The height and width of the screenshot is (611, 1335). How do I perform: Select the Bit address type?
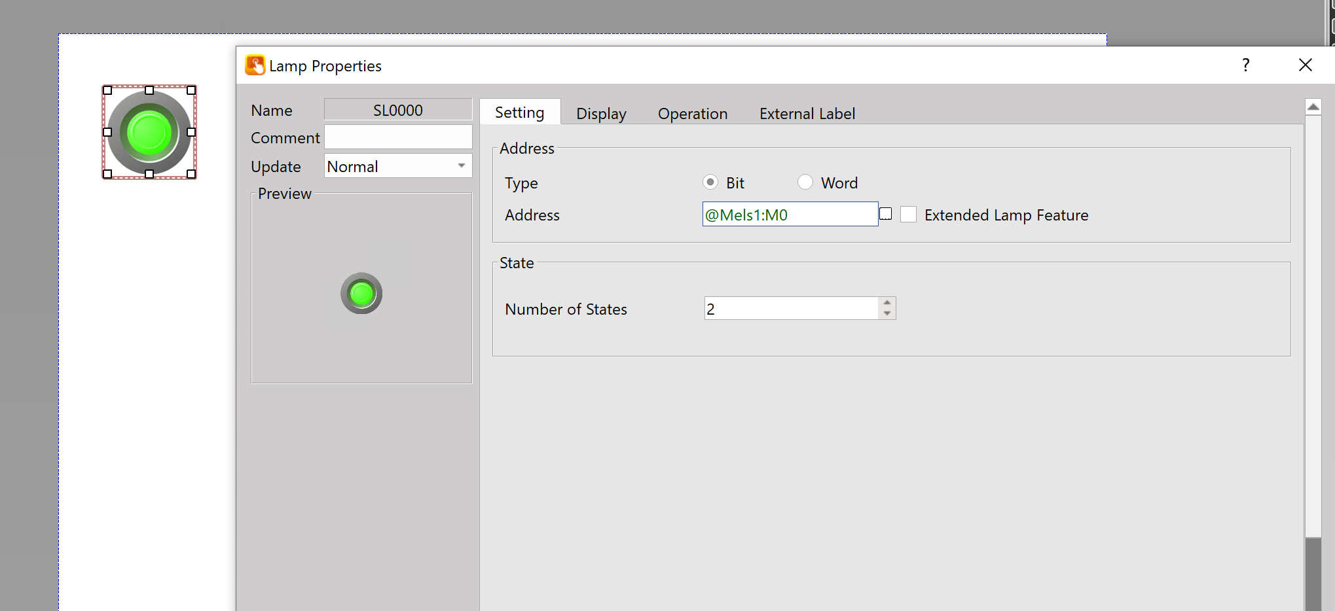coord(710,182)
